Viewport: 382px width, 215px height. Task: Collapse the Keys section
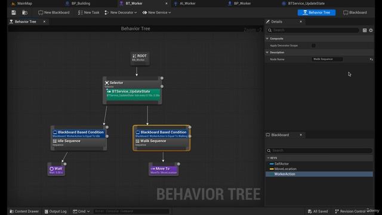(268, 158)
